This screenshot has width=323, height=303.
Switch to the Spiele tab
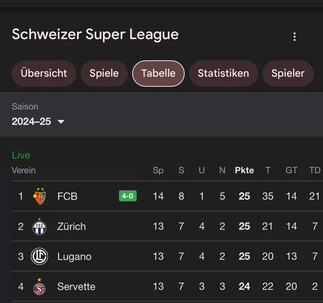tap(104, 73)
